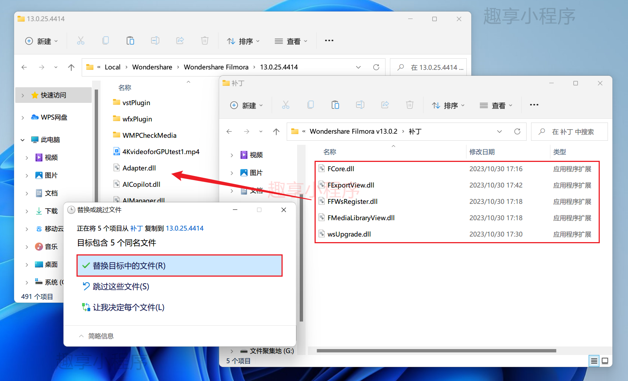Click Delete trash icon in 13.0.25.4414 window
The image size is (628, 381).
(x=205, y=41)
